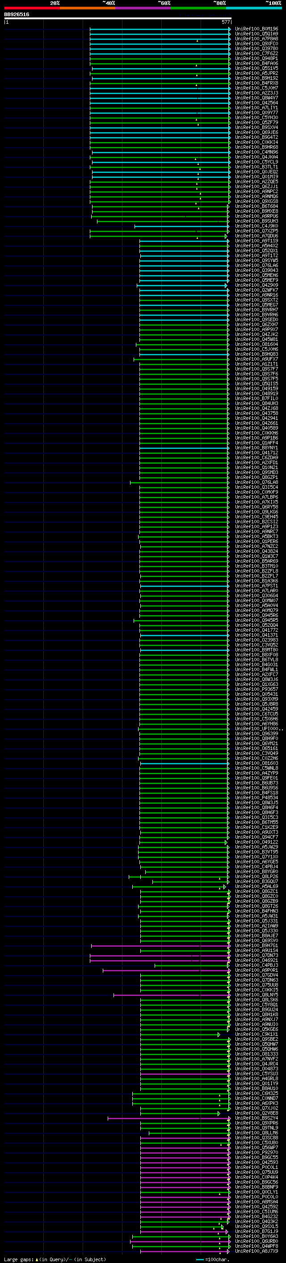Image resolution: width=286 pixels, height=1263 pixels.
Task: Select hit UniRef100_A8J7X9
Action: coord(257,1251)
